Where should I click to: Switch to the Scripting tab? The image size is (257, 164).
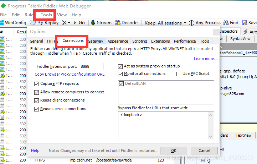[x=140, y=41]
